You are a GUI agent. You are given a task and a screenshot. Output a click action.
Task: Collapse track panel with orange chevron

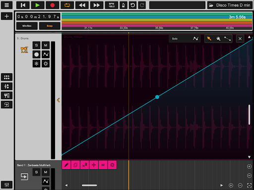click(59, 100)
